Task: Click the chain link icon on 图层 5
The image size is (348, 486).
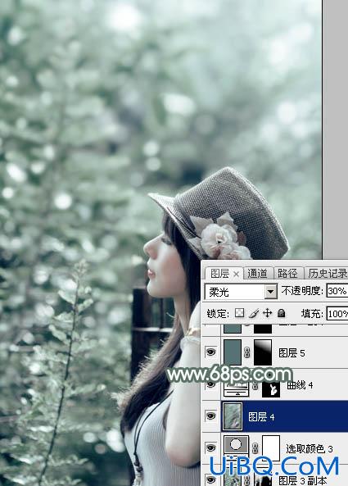Action: (x=247, y=352)
